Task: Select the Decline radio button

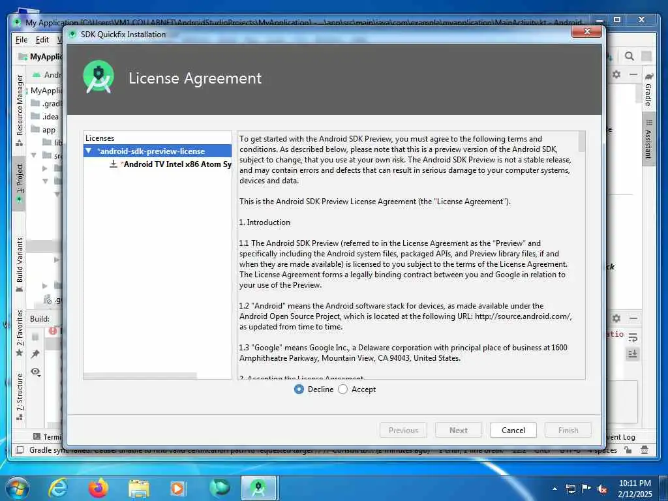Action: tap(299, 389)
